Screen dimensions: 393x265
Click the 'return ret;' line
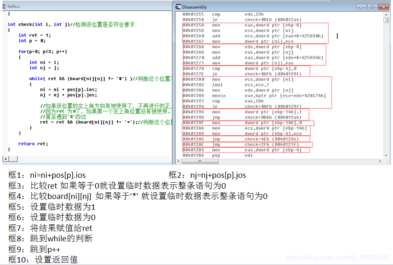[33, 144]
